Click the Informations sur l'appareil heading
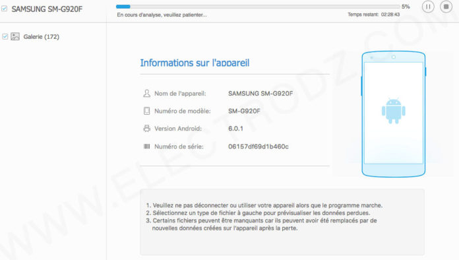This screenshot has height=260, width=459. (x=195, y=63)
